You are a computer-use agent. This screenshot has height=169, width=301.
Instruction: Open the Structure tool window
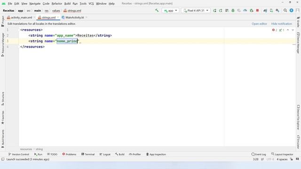coord(3,99)
